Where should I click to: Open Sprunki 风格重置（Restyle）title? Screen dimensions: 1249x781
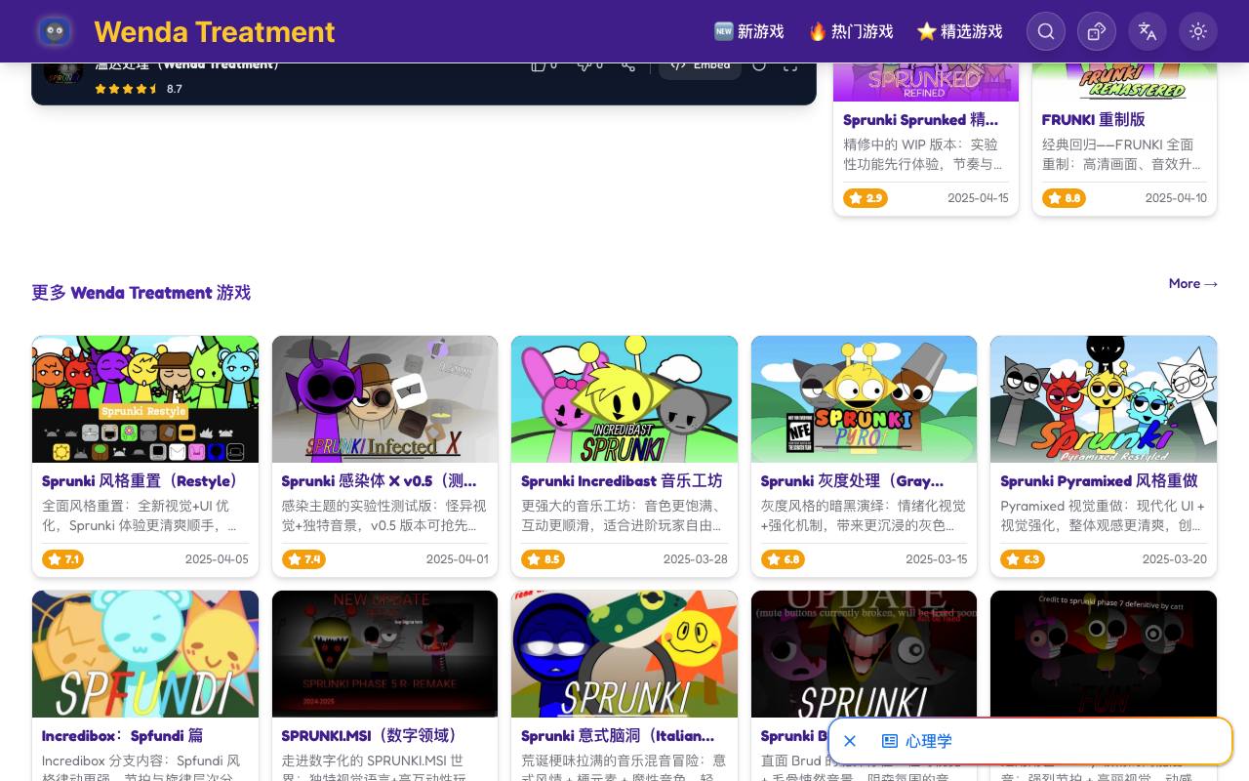click(141, 481)
